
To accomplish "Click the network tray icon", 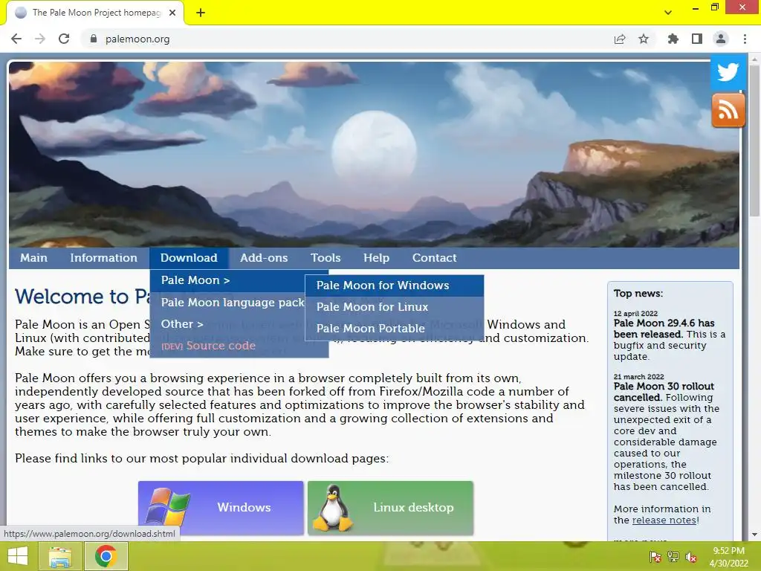I will coord(673,557).
